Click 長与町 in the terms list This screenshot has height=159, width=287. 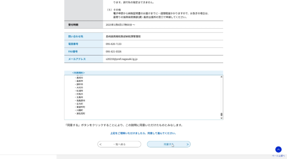click(79, 104)
